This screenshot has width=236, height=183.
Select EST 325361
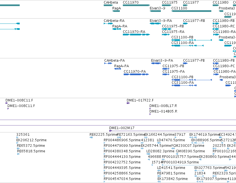coord(23,135)
